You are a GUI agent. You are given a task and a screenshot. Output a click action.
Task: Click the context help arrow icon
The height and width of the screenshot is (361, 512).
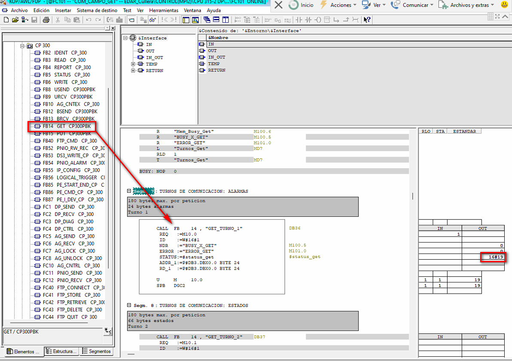click(x=367, y=20)
